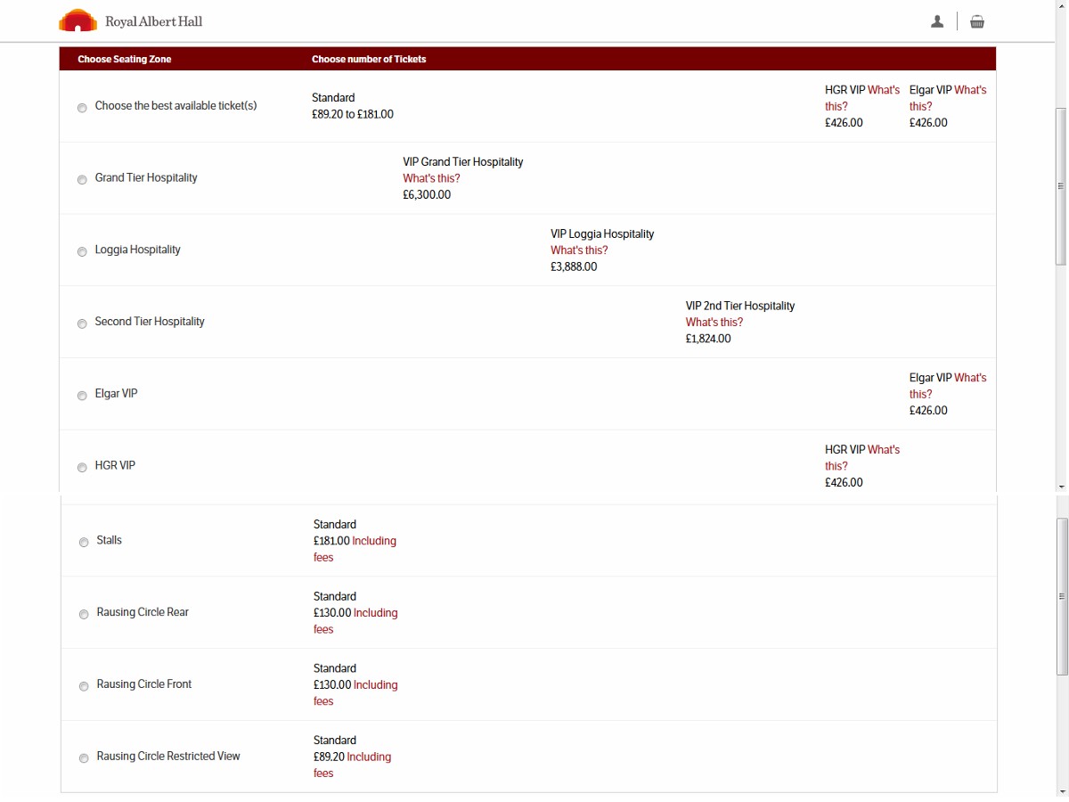Pick the Second Tier Hospitality radio button
This screenshot has height=802, width=1069.
point(82,323)
